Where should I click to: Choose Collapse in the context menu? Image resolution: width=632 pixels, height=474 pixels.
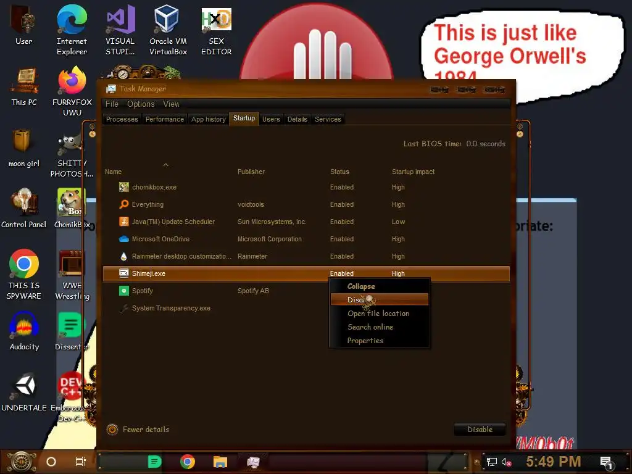pos(380,286)
